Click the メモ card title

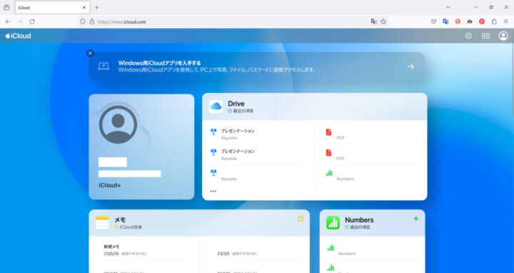coord(120,219)
